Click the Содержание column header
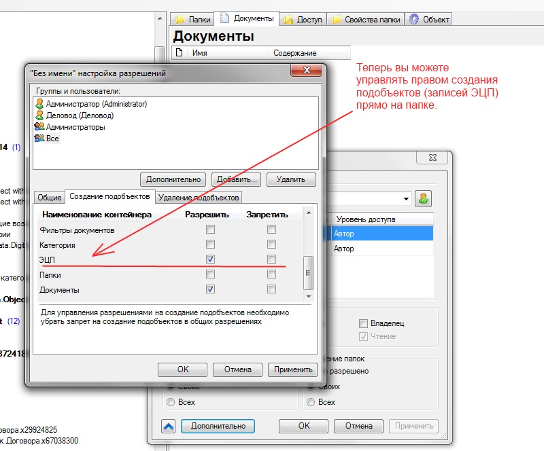Viewport: 544px width, 451px height. (x=309, y=53)
